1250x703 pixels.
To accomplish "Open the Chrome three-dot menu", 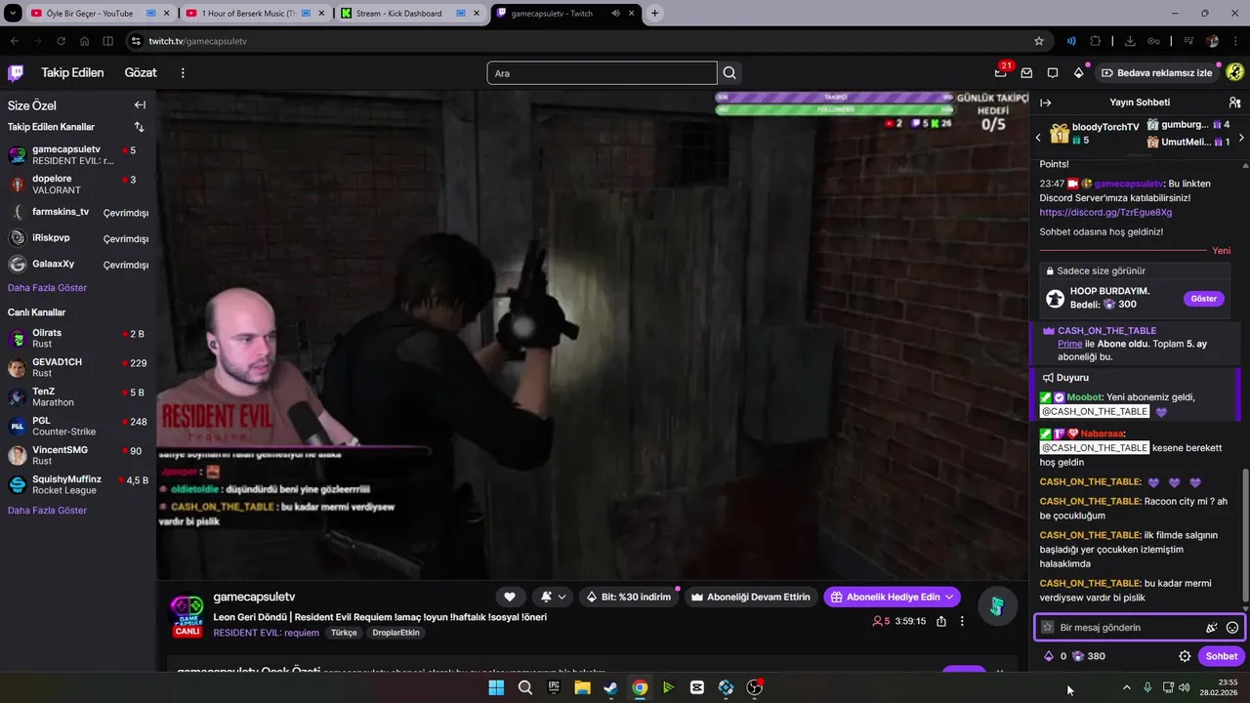I will [x=1234, y=41].
